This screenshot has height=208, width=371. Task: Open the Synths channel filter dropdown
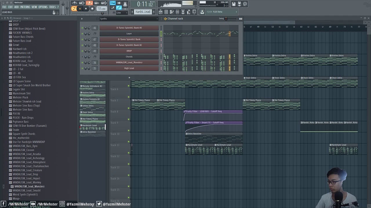129,19
